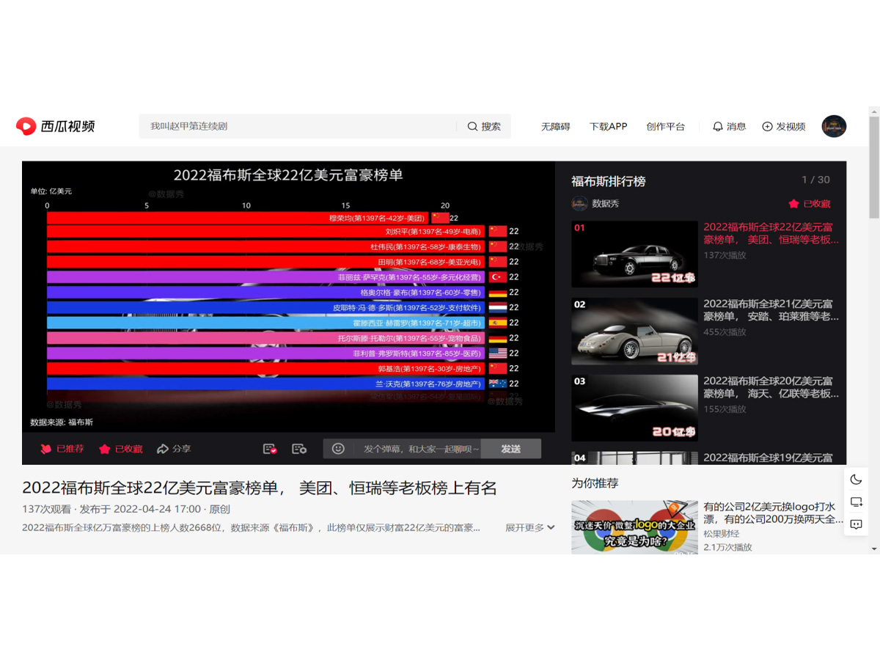Open the user profile avatar
880x660 pixels.
coord(834,126)
